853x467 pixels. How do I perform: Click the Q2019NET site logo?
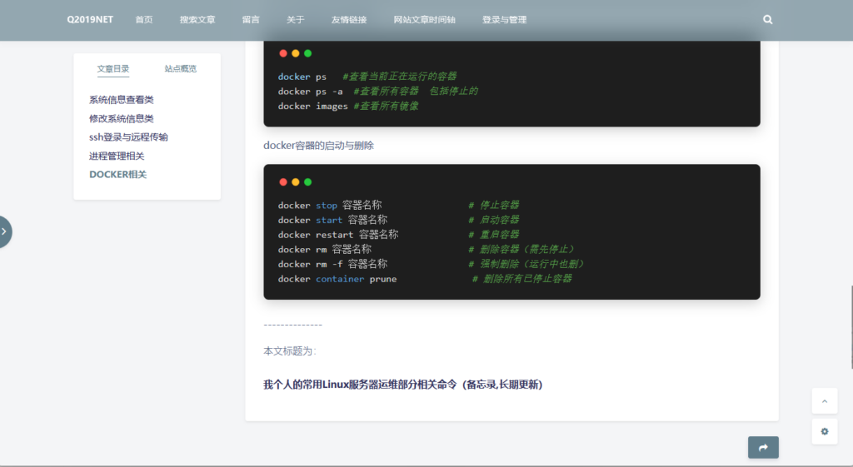[90, 20]
